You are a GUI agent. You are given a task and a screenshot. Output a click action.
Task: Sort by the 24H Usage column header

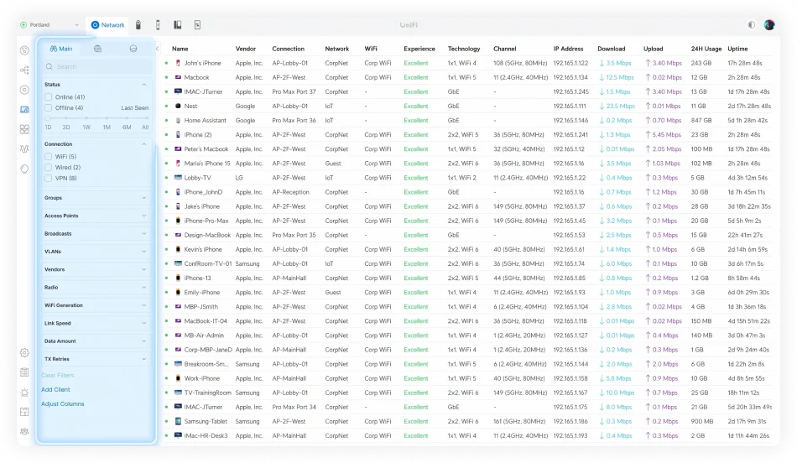click(706, 49)
